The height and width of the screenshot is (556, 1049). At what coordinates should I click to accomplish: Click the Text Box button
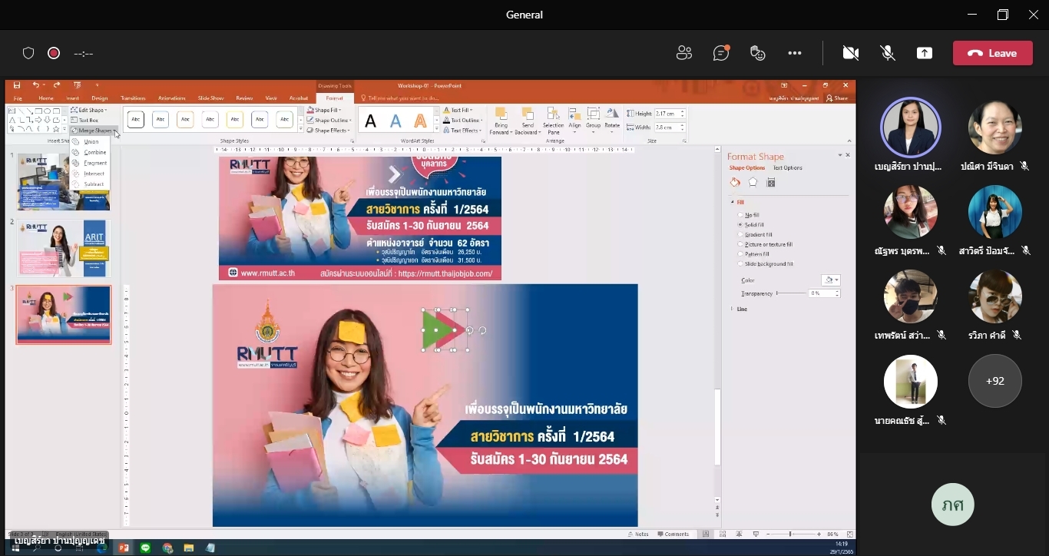[85, 120]
